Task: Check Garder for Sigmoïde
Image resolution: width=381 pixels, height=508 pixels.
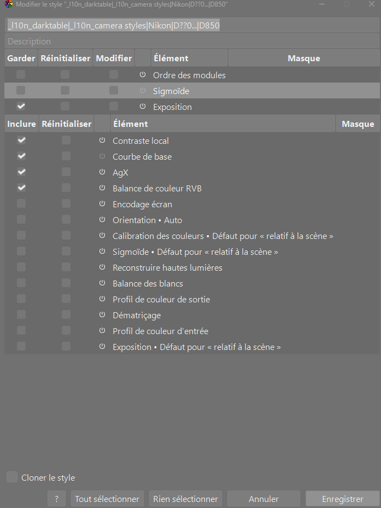Action: tap(21, 90)
